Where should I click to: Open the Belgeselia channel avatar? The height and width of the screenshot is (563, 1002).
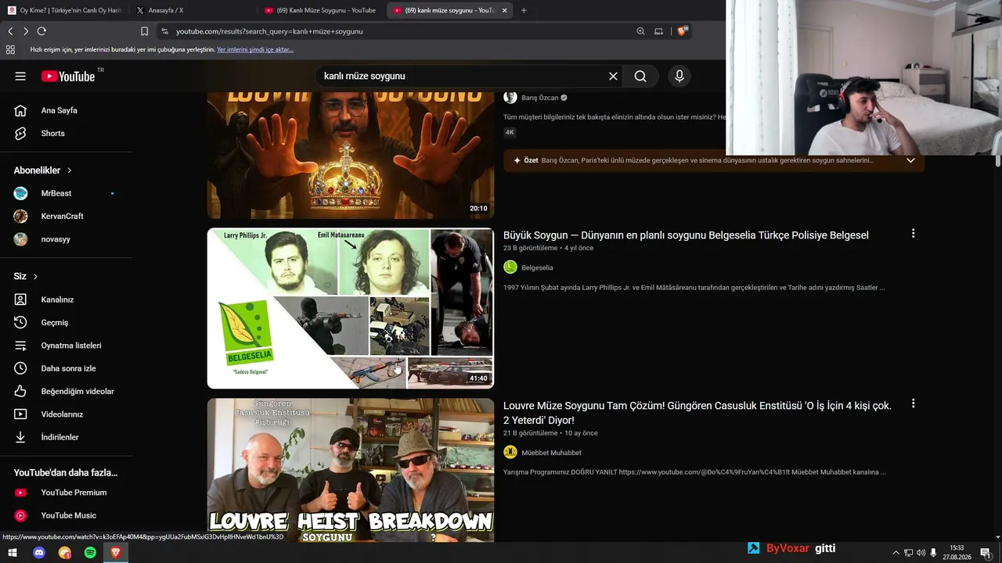click(x=510, y=267)
